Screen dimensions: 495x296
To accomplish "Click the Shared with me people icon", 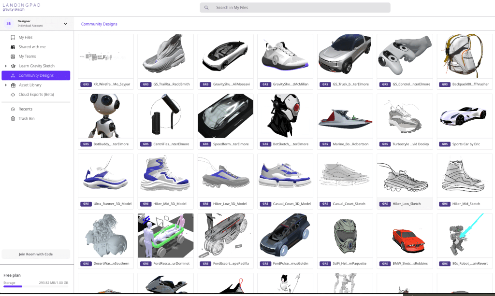I will pos(13,47).
